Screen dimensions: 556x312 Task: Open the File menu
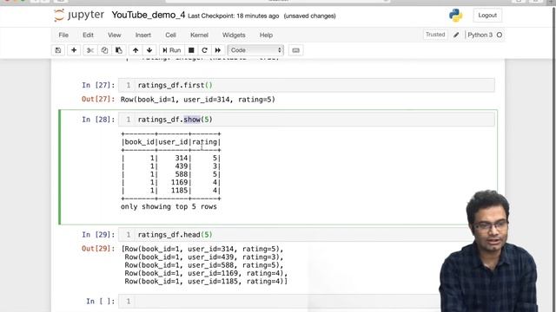pyautogui.click(x=63, y=35)
